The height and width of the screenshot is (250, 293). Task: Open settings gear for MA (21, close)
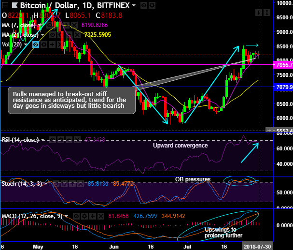point(61,35)
